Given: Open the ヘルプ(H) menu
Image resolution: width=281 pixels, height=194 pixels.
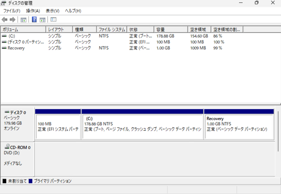Looking at the screenshot, I should pyautogui.click(x=73, y=11).
